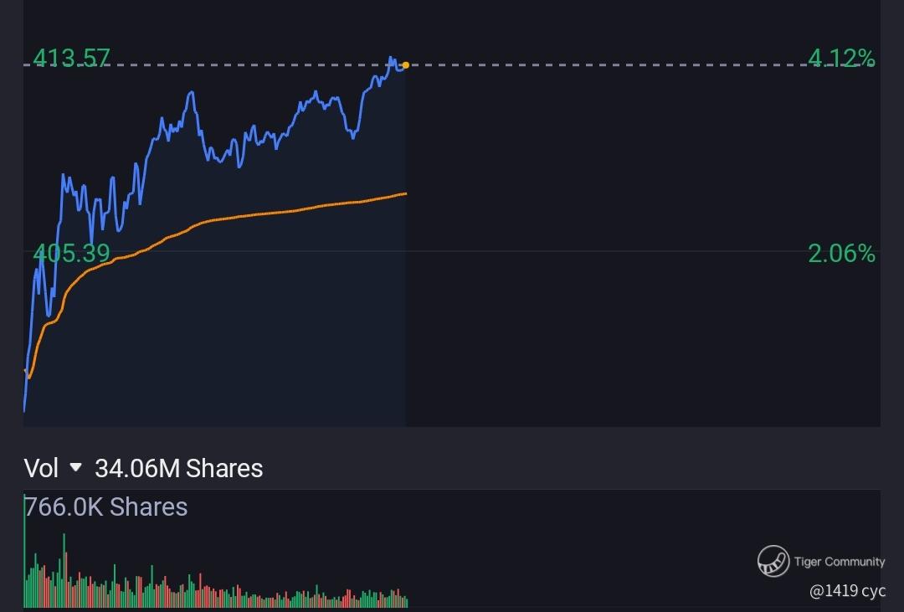Select the Vol indicator label

pos(41,468)
